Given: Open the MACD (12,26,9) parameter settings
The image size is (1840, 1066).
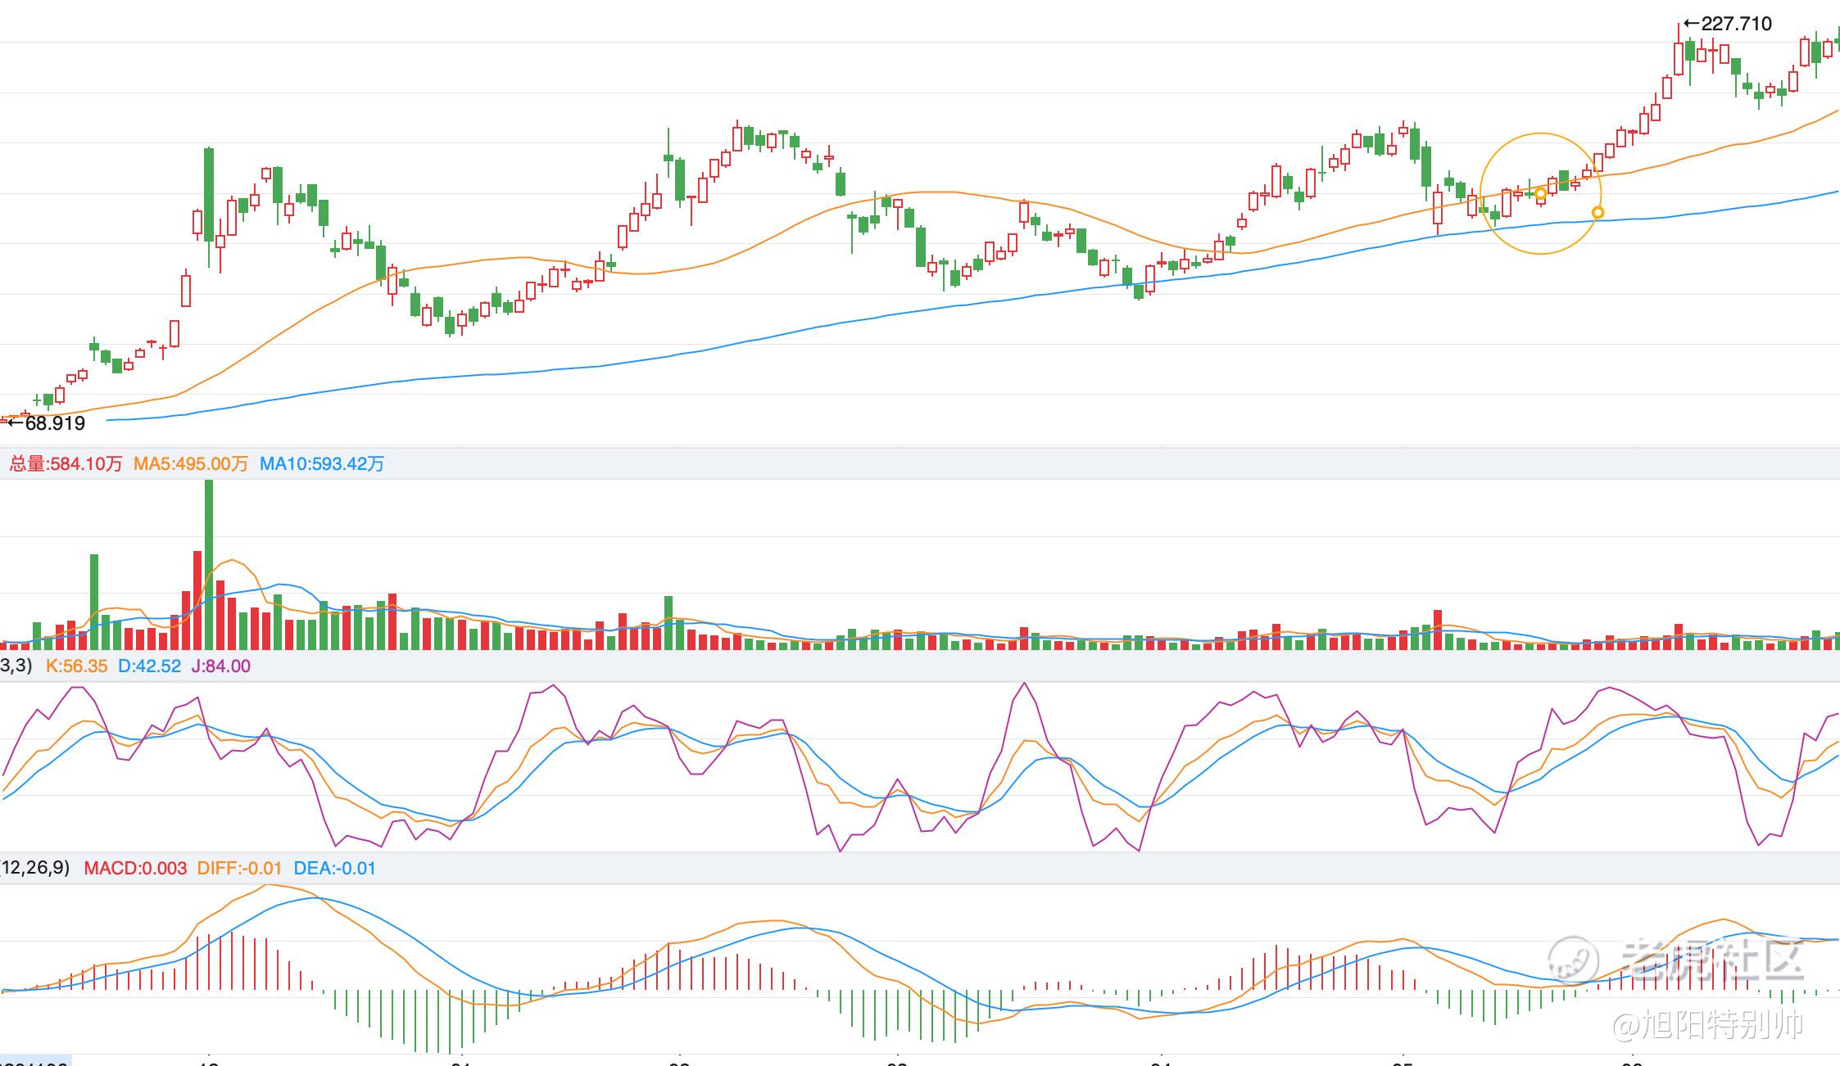Looking at the screenshot, I should (x=34, y=868).
